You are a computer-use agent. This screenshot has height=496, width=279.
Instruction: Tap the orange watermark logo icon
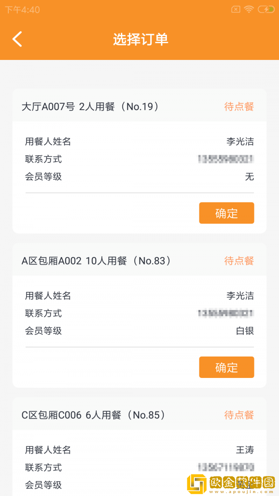click(196, 484)
